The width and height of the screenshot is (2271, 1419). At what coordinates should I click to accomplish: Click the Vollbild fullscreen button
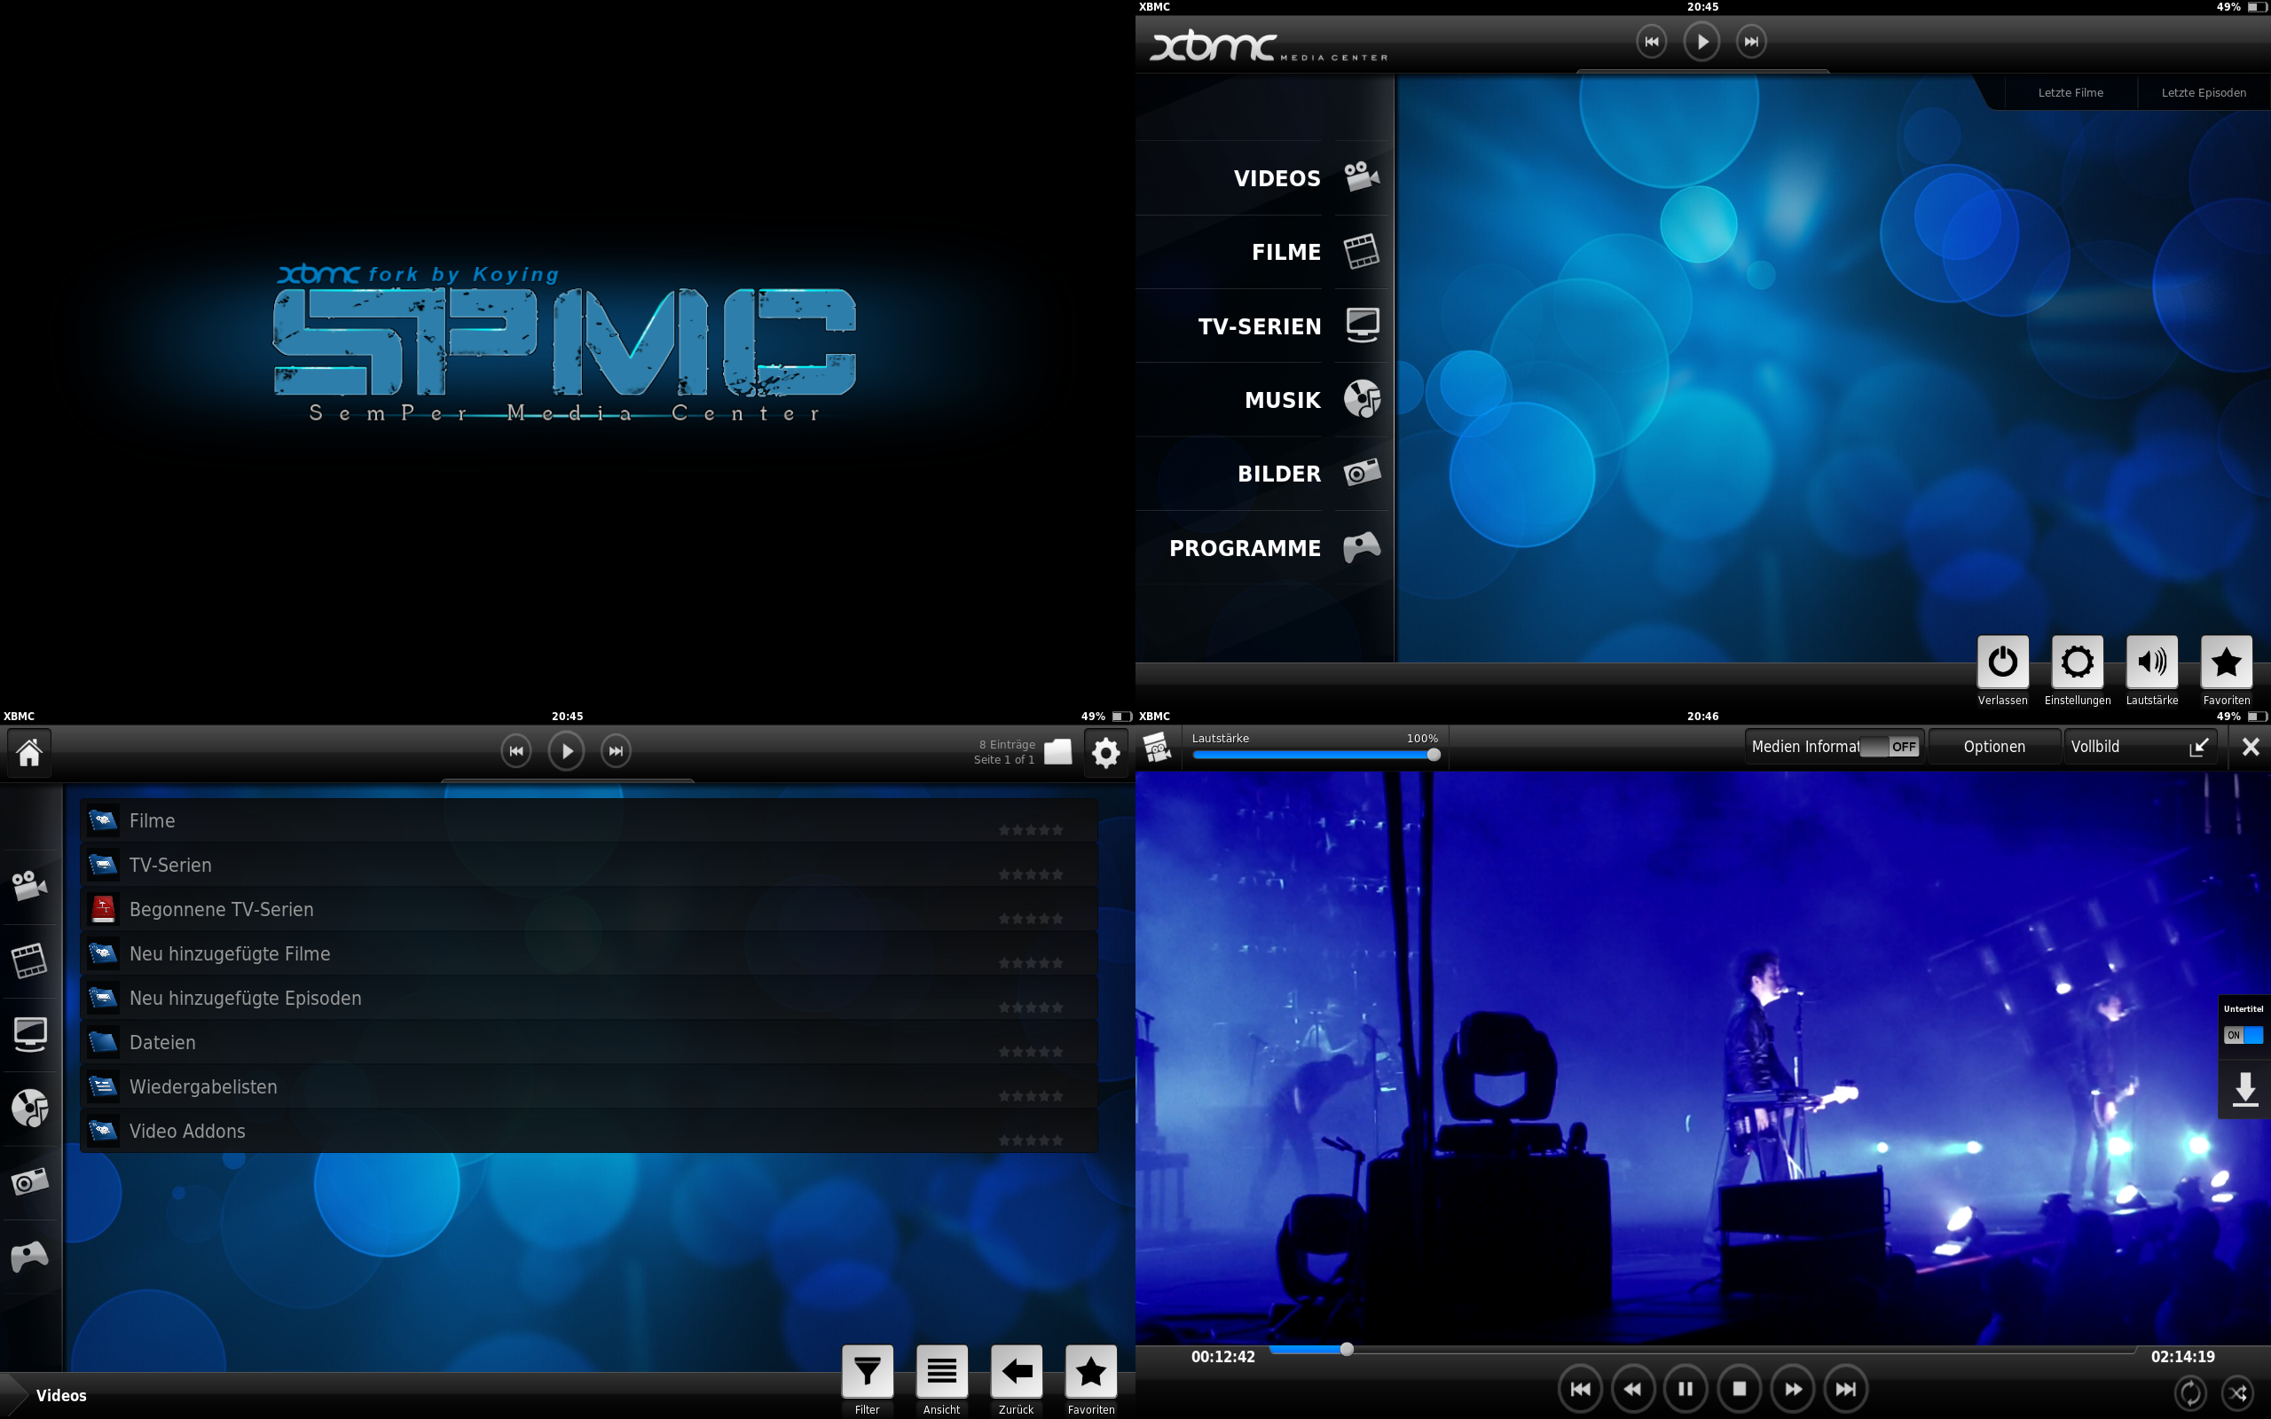(x=2140, y=747)
